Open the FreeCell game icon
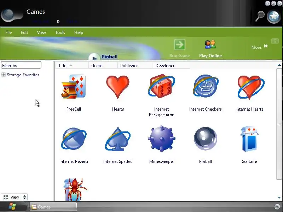Image resolution: width=283 pixels, height=212 pixels. [x=74, y=86]
